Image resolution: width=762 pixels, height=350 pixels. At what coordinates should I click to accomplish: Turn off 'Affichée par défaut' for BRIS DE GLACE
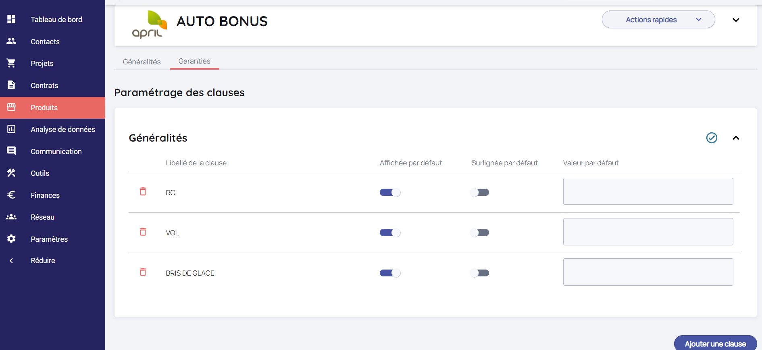coord(390,273)
